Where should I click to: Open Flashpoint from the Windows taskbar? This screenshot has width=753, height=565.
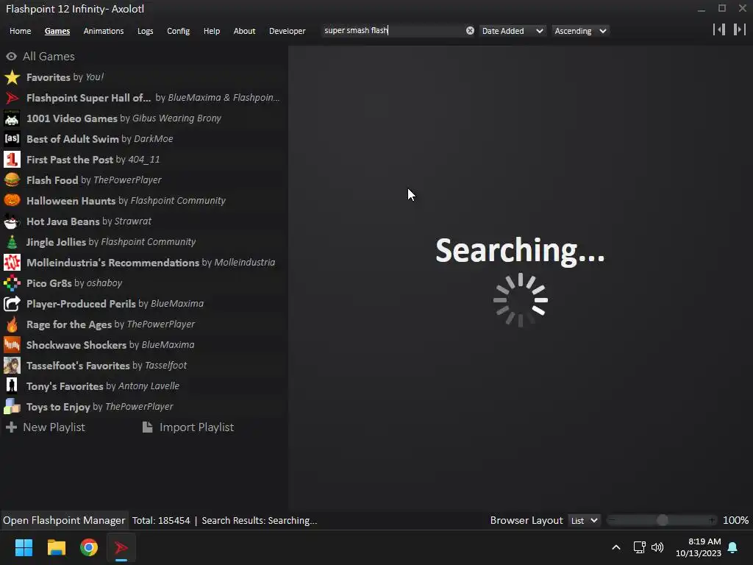coord(121,547)
